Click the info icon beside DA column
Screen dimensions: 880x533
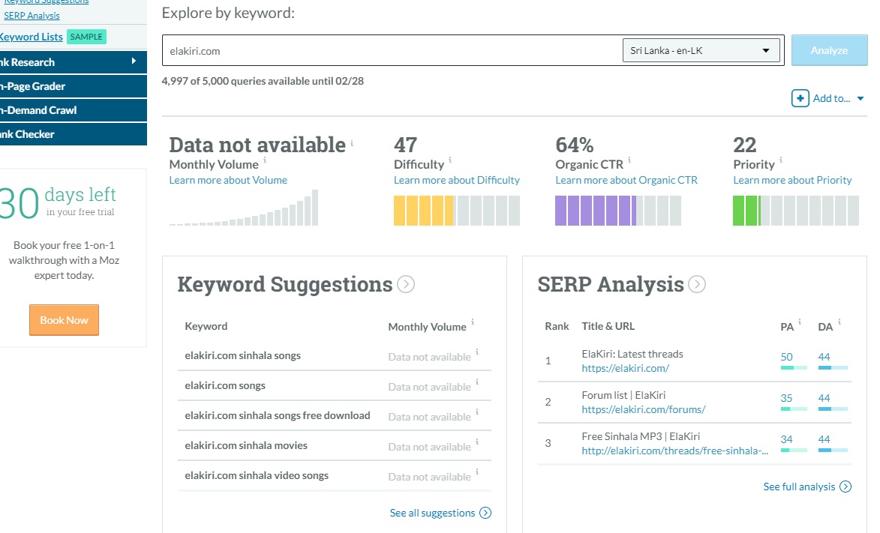tap(839, 322)
